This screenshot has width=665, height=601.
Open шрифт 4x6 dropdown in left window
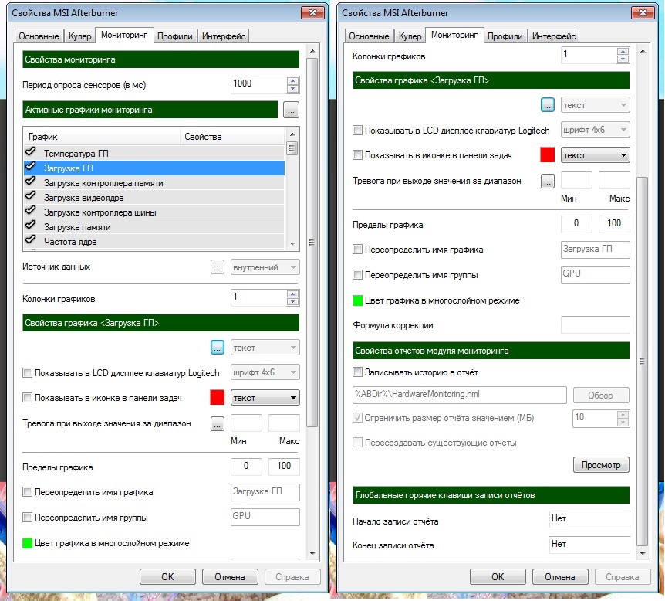point(265,373)
